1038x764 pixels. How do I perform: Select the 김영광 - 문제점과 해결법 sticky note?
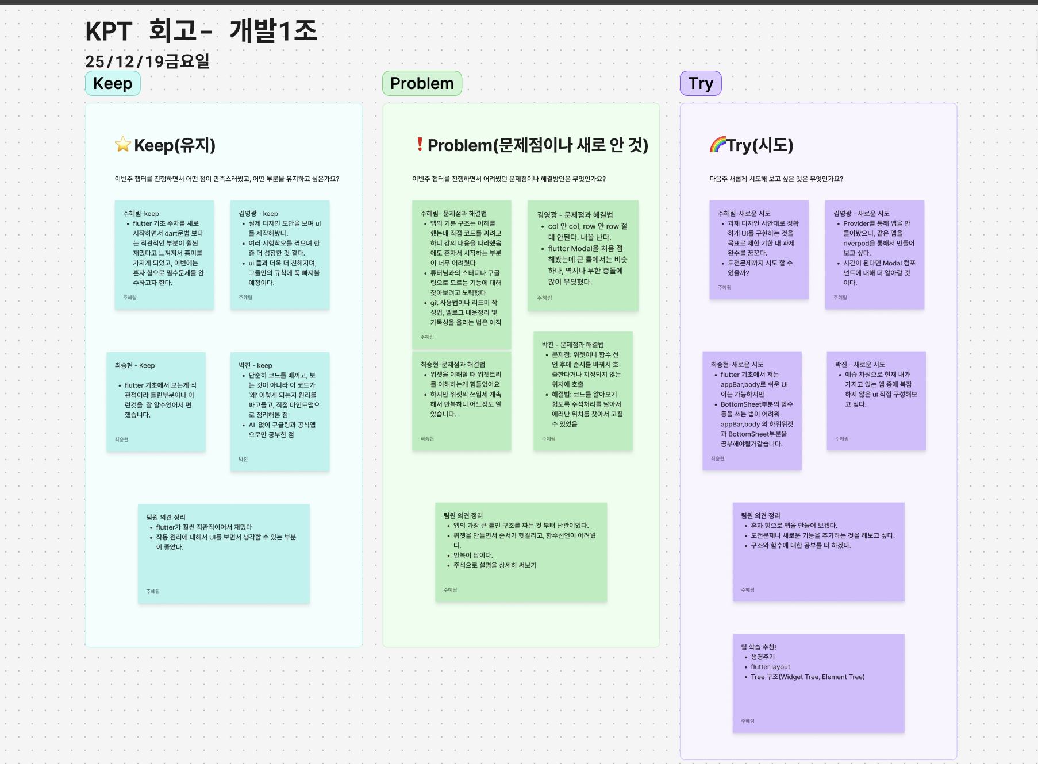(583, 256)
